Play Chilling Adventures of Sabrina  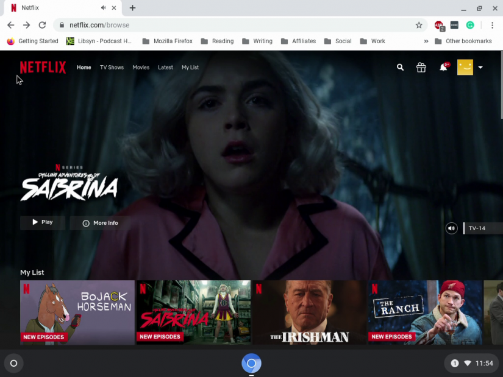click(x=42, y=223)
